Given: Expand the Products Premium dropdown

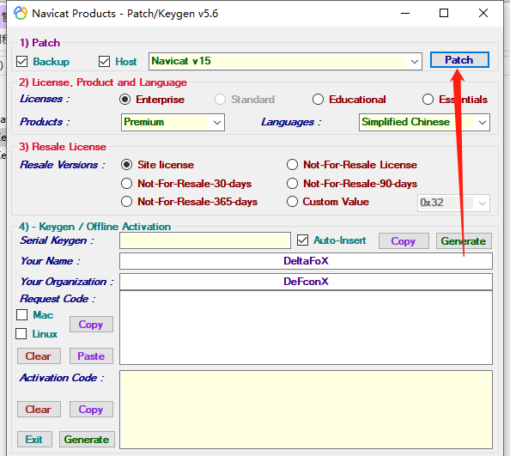Looking at the screenshot, I should (173, 122).
